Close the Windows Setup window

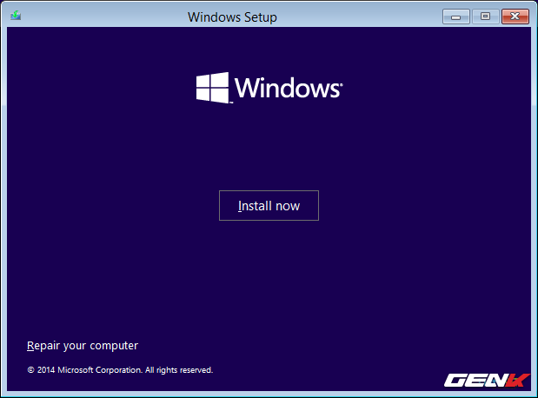[515, 17]
